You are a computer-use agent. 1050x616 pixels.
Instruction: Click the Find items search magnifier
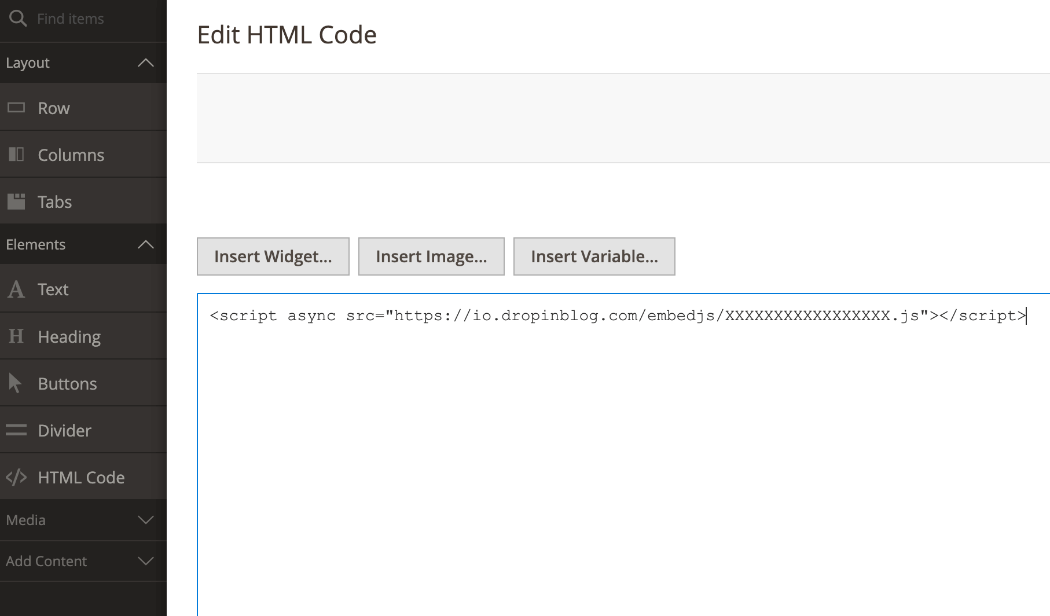click(x=18, y=19)
